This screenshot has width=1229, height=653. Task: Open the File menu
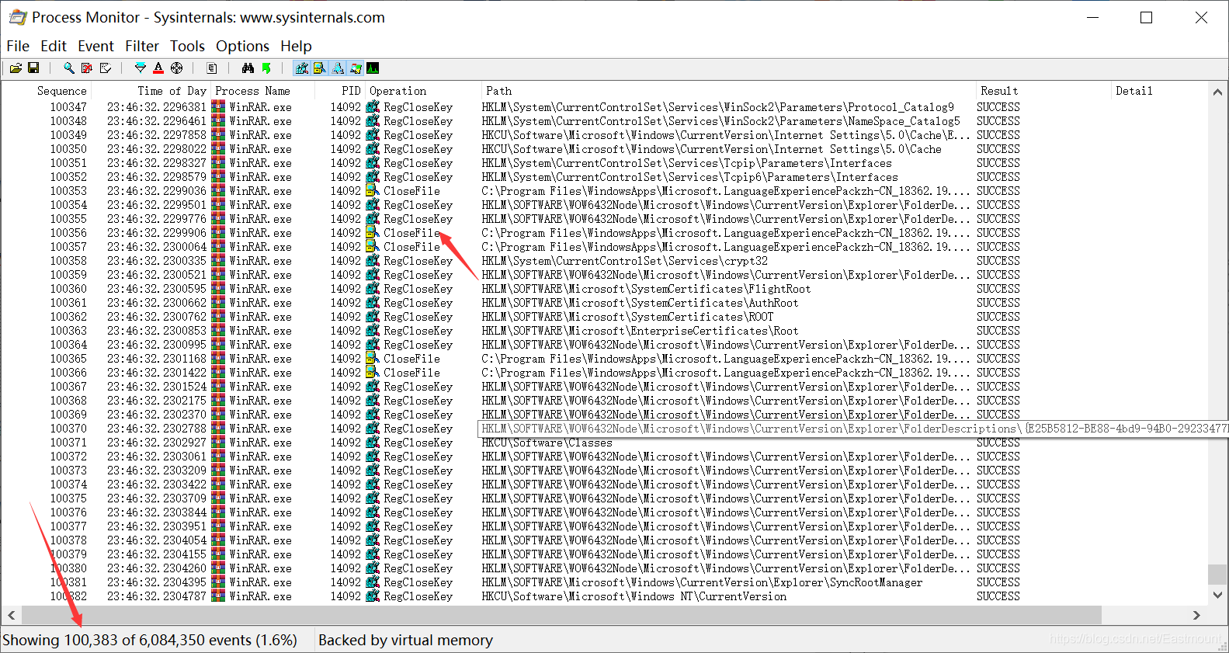point(18,46)
